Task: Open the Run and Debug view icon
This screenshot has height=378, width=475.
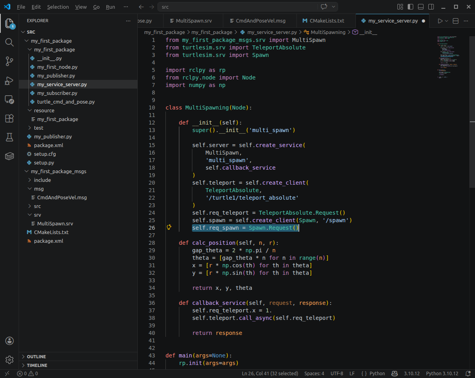Action: (9, 81)
